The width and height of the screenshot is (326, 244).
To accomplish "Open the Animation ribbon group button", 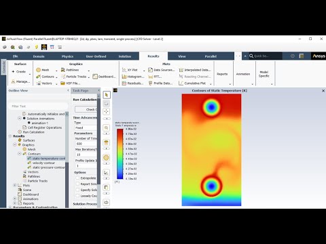I will [243, 74].
